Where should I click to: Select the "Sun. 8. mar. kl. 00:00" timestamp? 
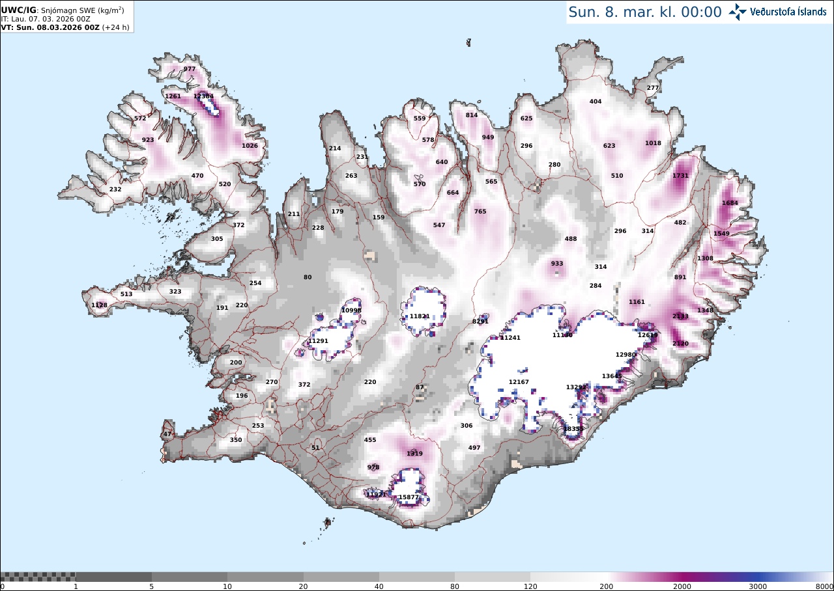point(645,12)
